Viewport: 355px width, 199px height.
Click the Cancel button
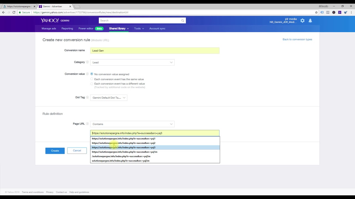[x=77, y=151]
